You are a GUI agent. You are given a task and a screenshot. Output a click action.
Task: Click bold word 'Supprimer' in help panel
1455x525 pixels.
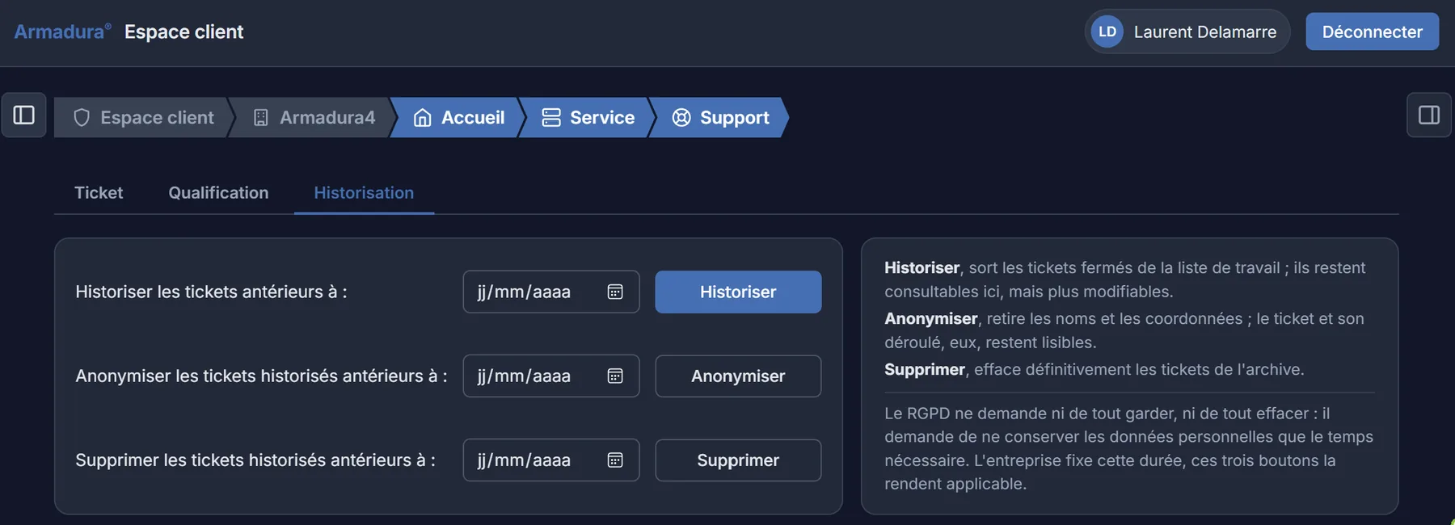[x=925, y=369]
